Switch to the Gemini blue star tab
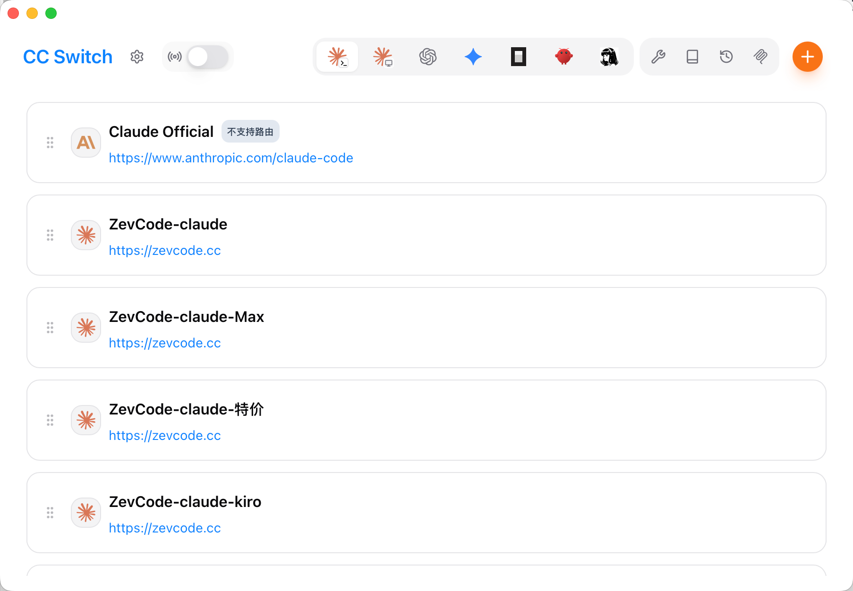Viewport: 853px width, 591px height. click(x=473, y=57)
